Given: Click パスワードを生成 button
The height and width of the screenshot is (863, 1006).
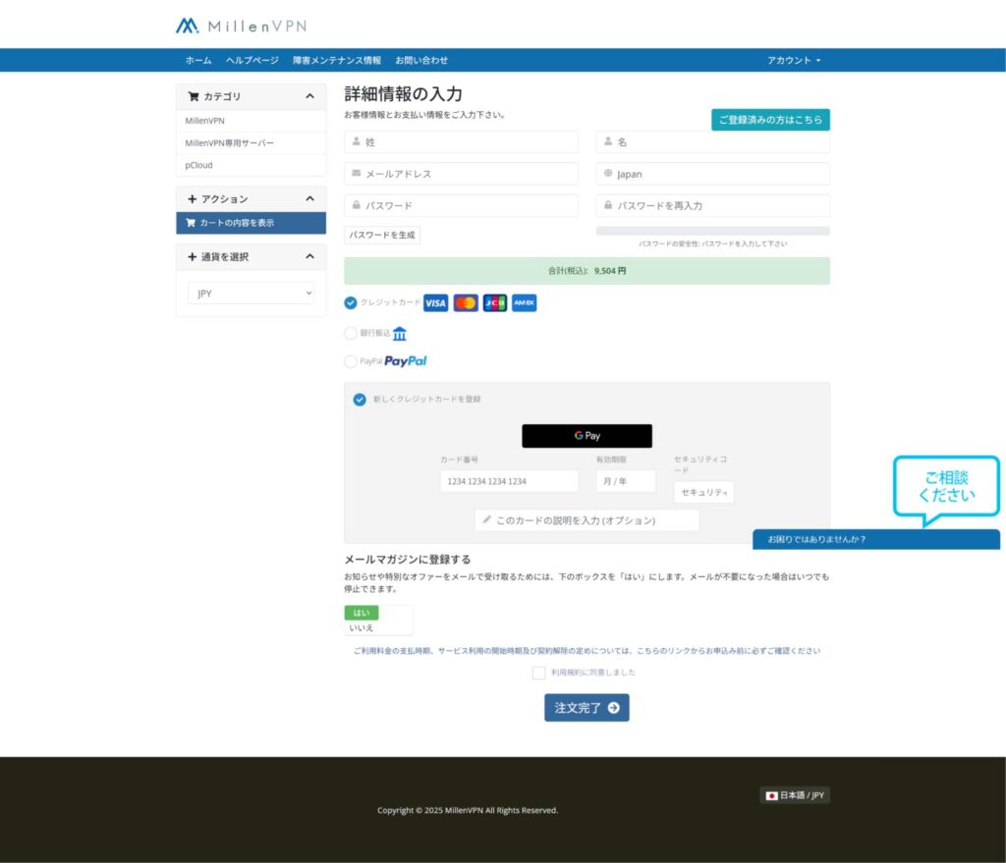Looking at the screenshot, I should [382, 235].
